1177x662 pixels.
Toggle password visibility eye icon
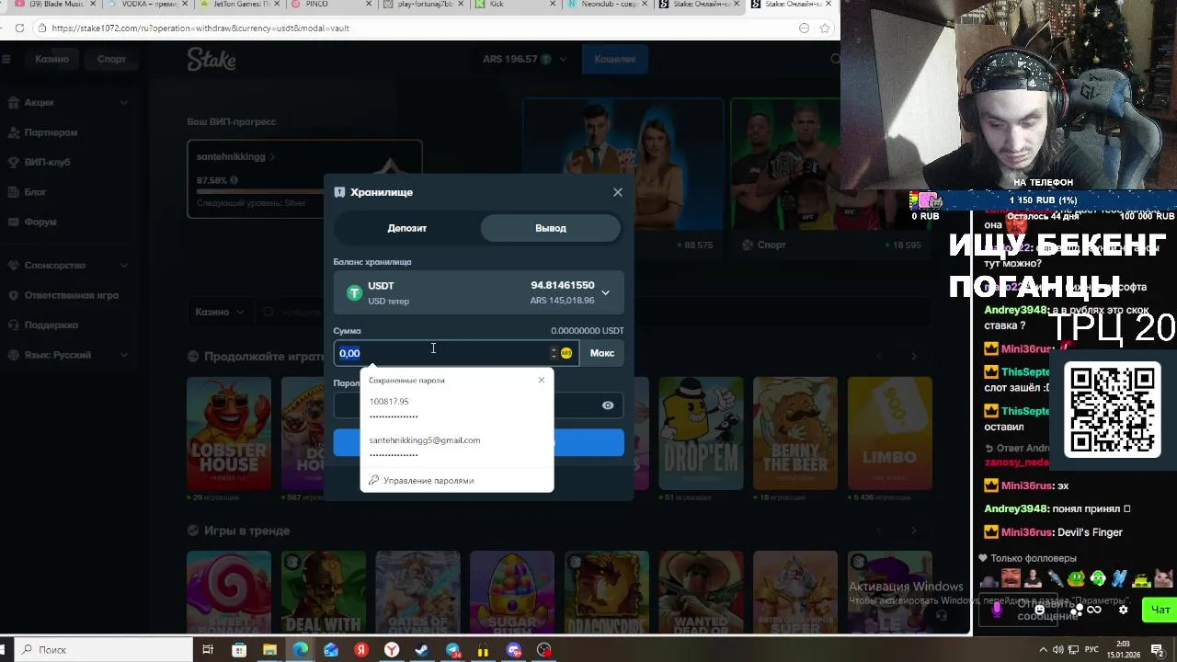click(x=608, y=405)
